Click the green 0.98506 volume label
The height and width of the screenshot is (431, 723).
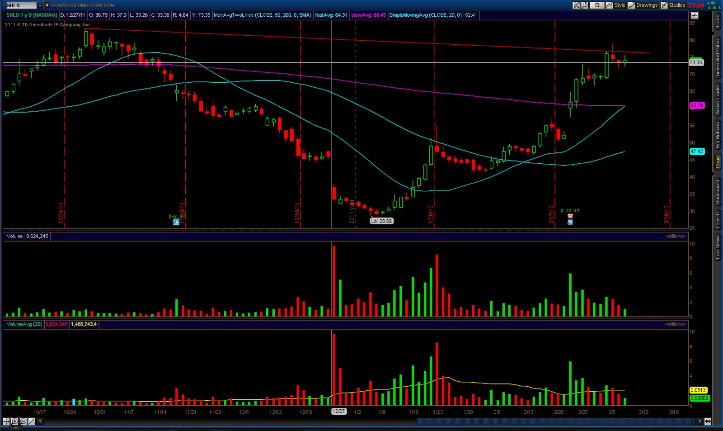click(700, 398)
